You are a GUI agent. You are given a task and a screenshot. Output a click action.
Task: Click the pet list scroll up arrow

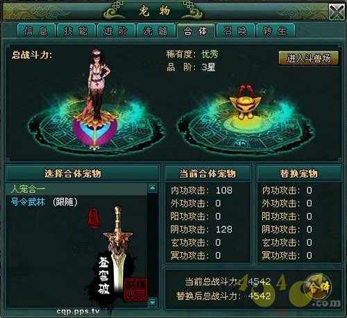[153, 187]
